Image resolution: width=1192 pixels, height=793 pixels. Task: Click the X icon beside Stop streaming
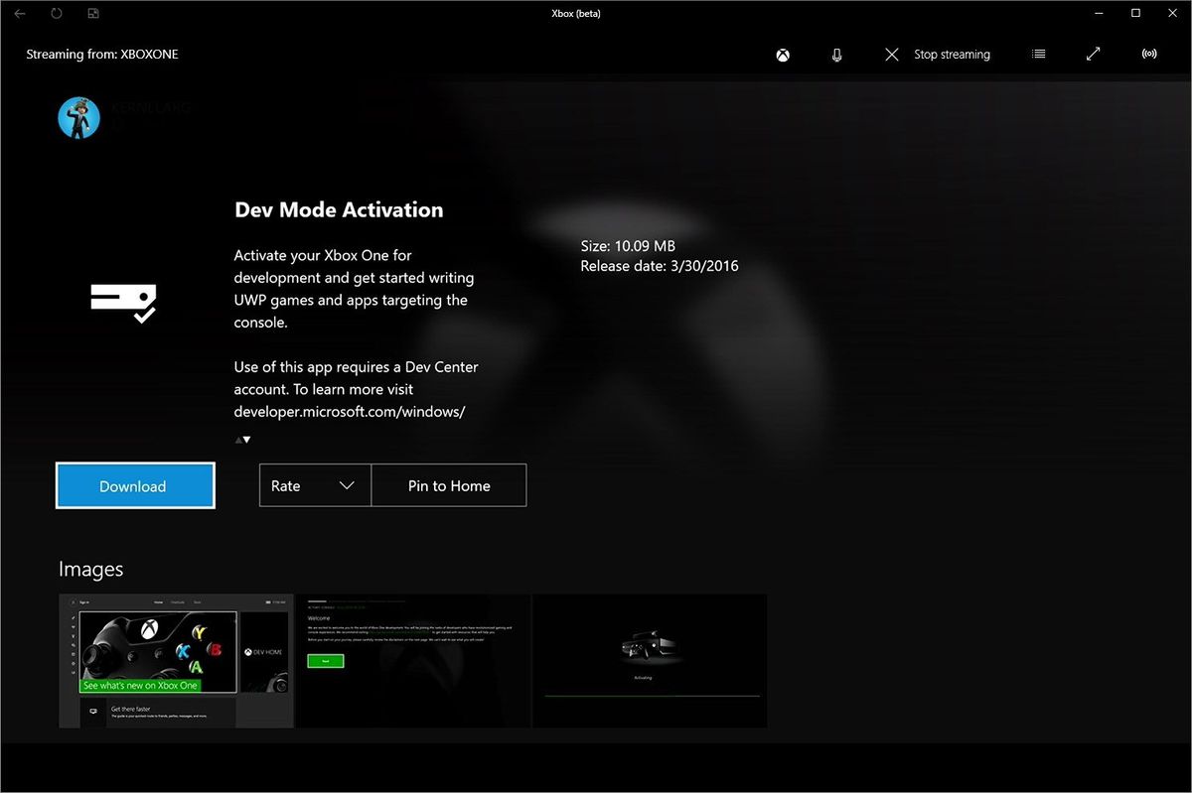[x=891, y=55]
